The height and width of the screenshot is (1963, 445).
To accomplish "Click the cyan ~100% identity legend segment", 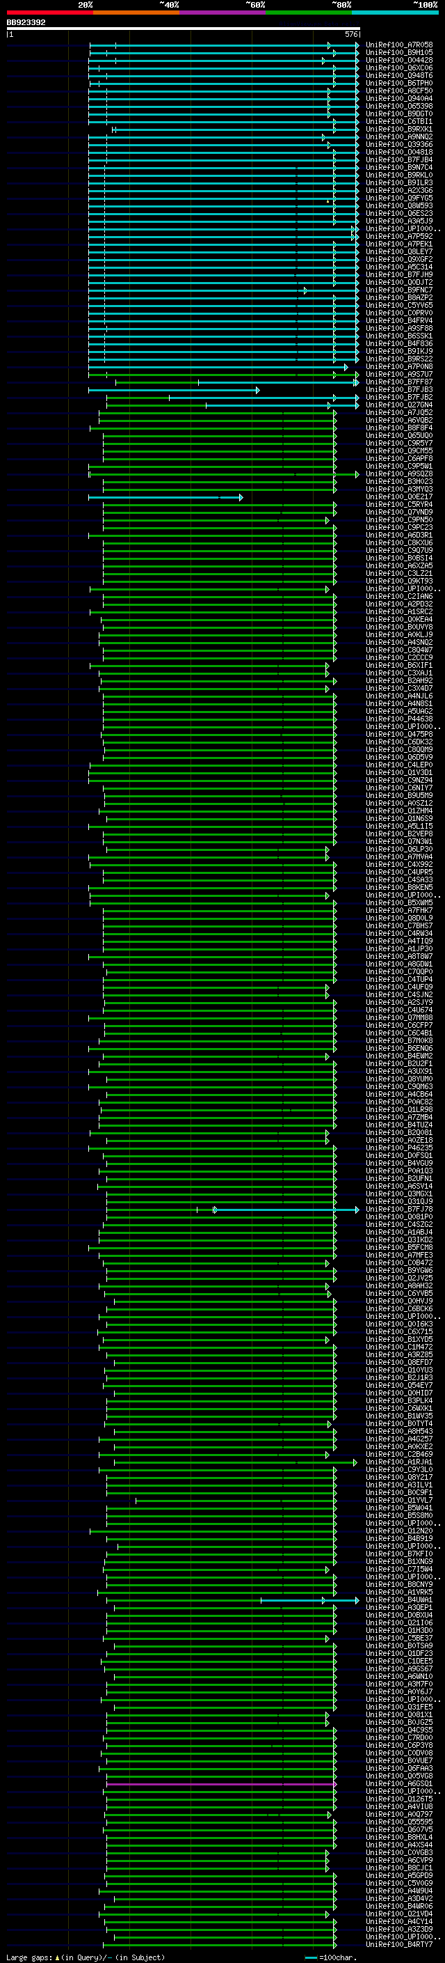I will [396, 13].
